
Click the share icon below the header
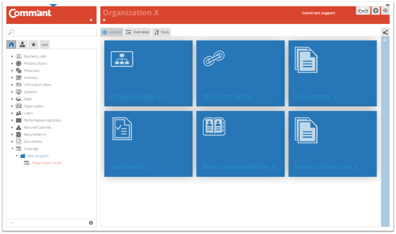pyautogui.click(x=385, y=32)
